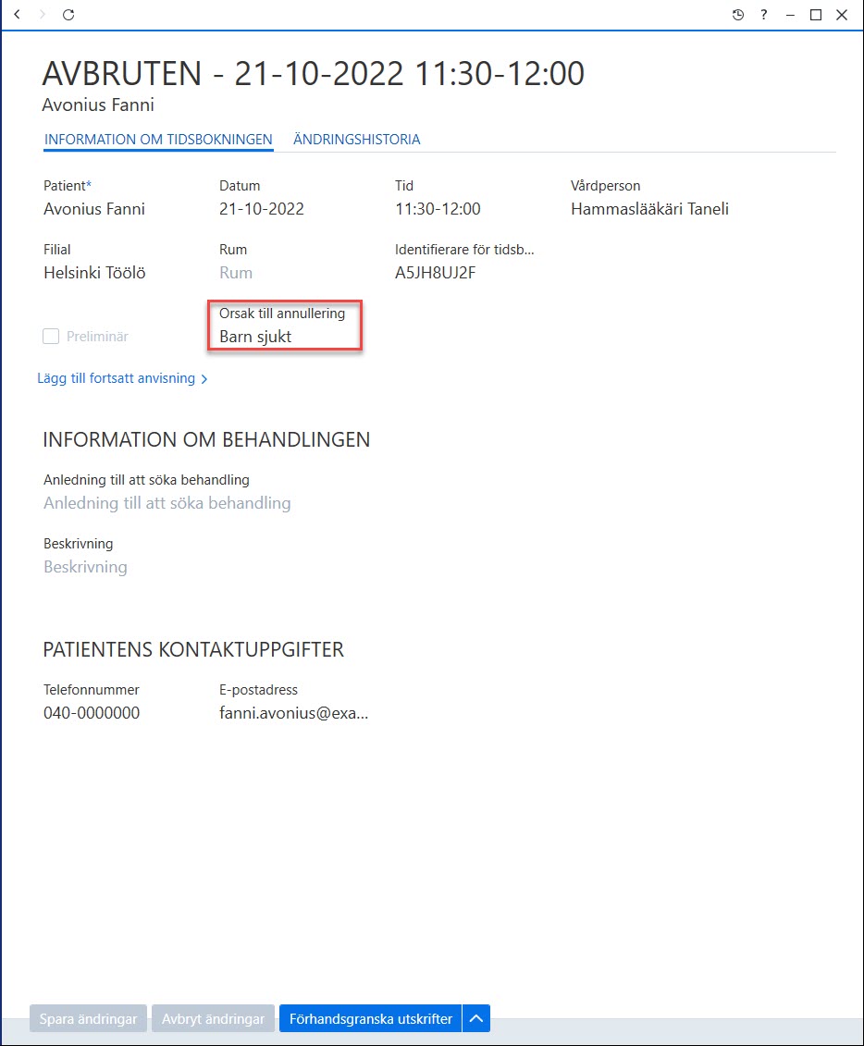The image size is (864, 1046).
Task: Expand Lägg till fortsatt anvisning chevron
Action: [x=204, y=379]
